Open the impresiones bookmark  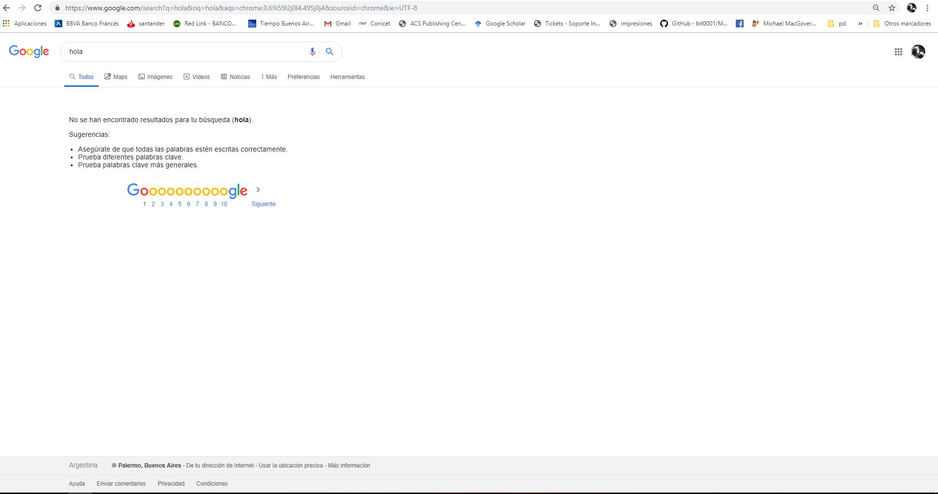[x=631, y=24]
